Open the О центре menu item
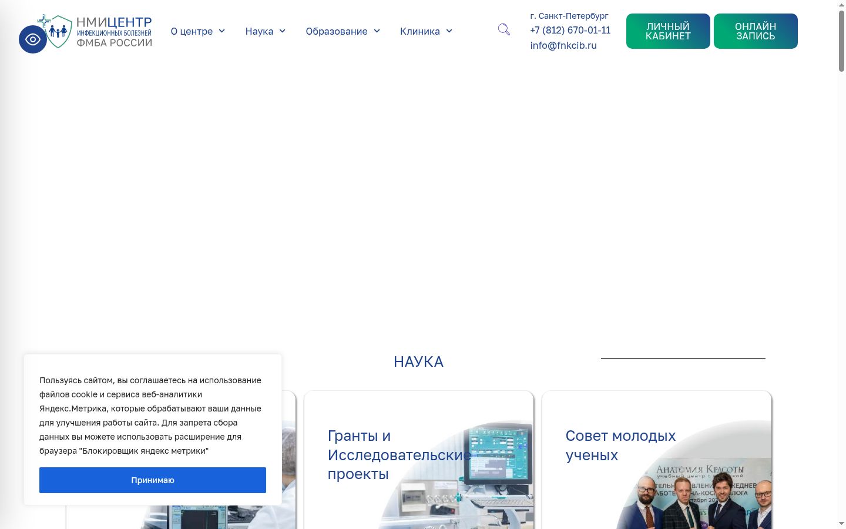 [x=192, y=31]
